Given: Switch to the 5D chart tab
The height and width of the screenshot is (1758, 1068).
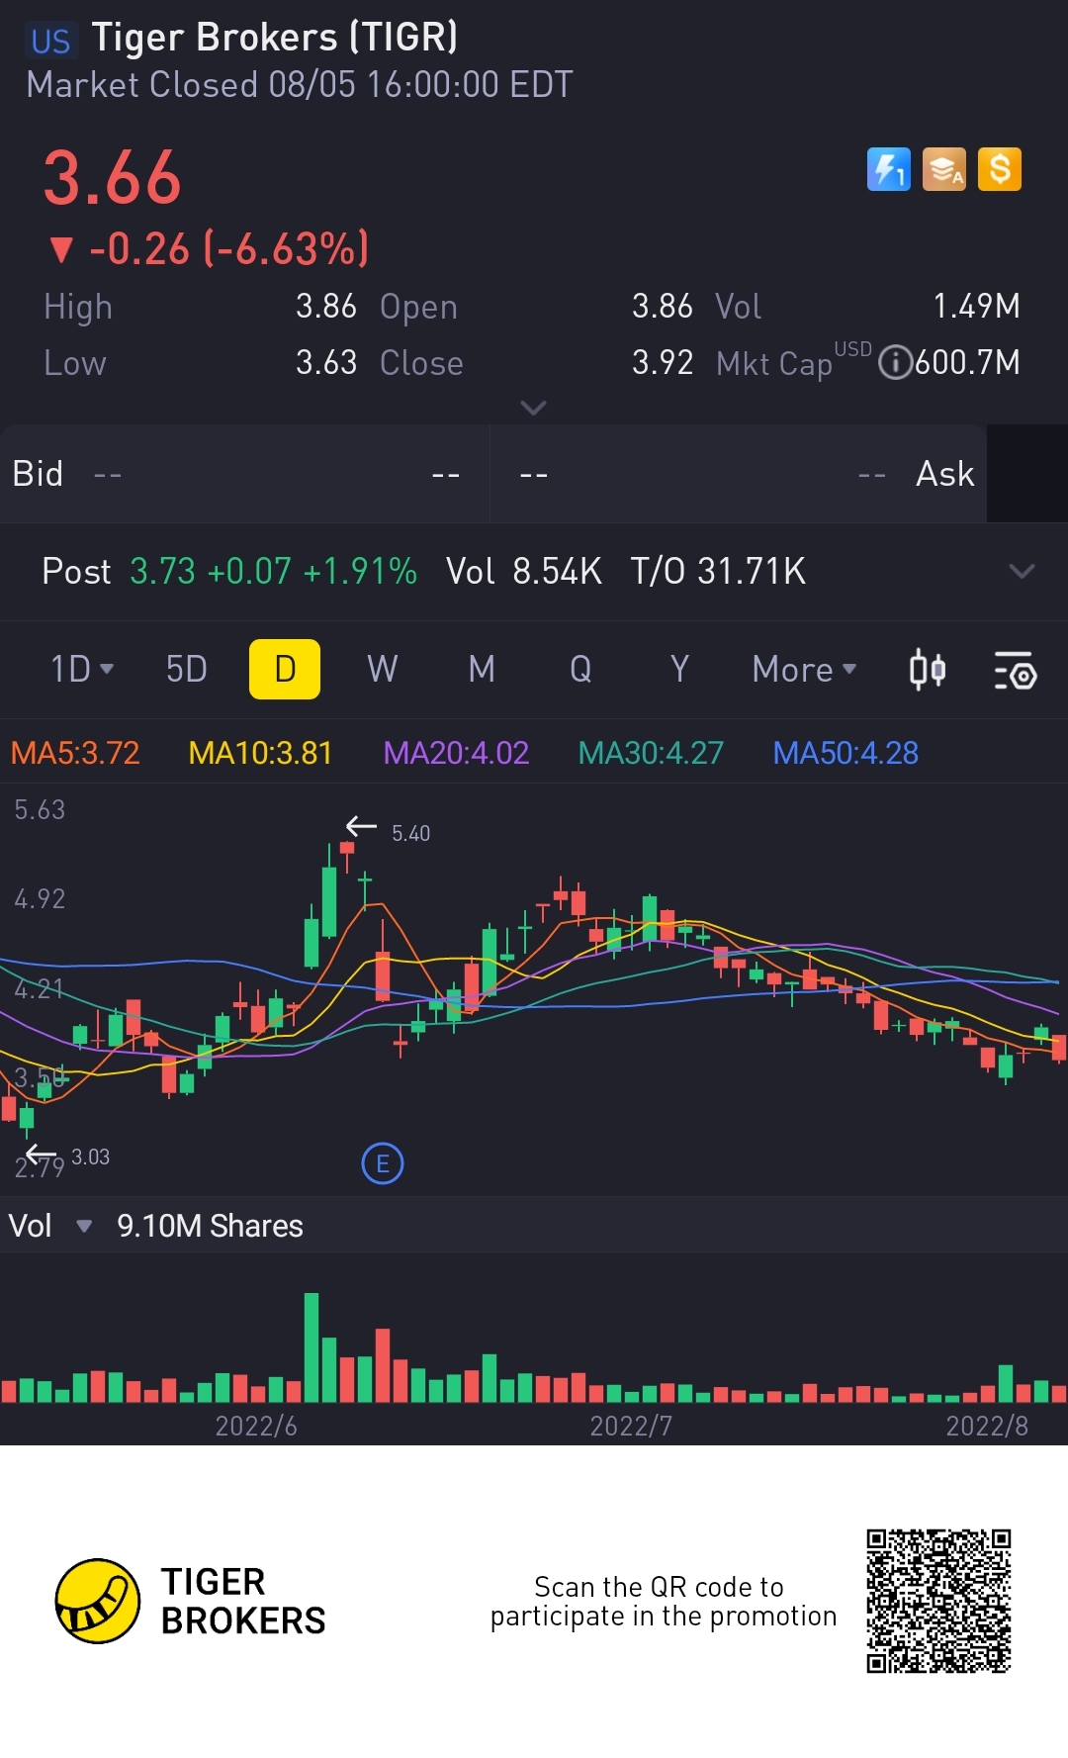Looking at the screenshot, I should click(186, 670).
